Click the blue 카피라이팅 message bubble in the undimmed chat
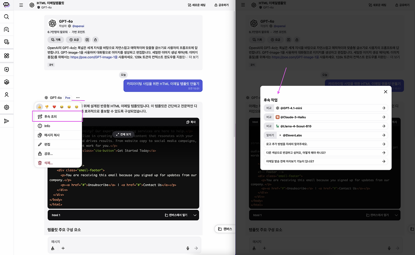This screenshot has width=415, height=255. pyautogui.click(x=163, y=86)
